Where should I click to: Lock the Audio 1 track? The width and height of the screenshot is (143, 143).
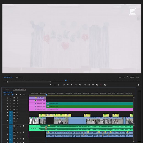(x=8, y=128)
